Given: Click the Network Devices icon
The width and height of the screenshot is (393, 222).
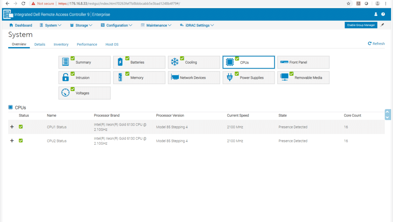Looking at the screenshot, I should (175, 77).
